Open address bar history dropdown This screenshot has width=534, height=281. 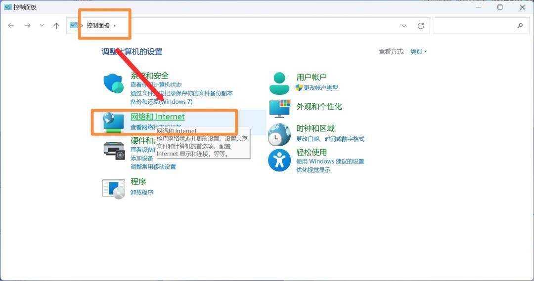404,26
